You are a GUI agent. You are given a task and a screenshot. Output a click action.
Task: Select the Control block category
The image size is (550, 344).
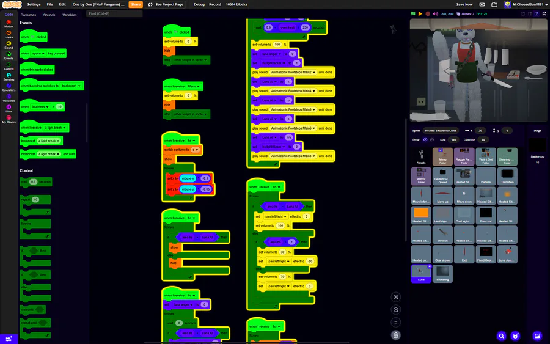click(9, 66)
